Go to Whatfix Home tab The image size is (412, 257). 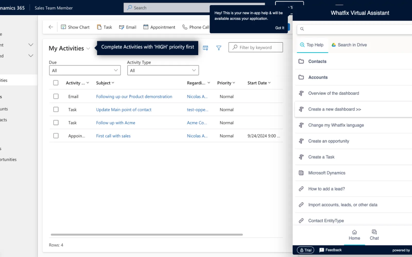click(x=354, y=235)
